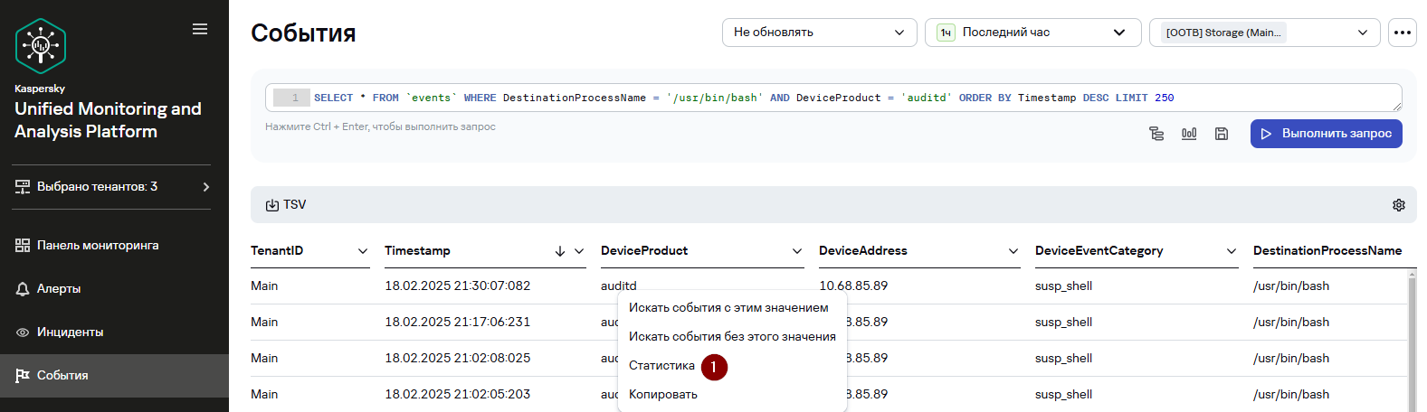The width and height of the screenshot is (1427, 412).
Task: Open the Последний час time range dropdown
Action: pyautogui.click(x=1032, y=33)
